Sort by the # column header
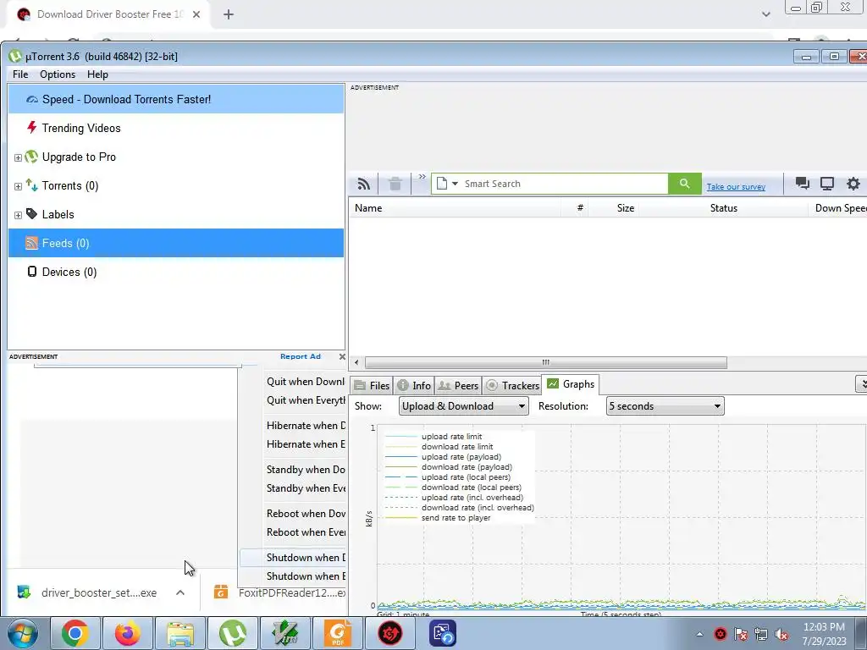Image resolution: width=867 pixels, height=650 pixels. click(x=575, y=208)
